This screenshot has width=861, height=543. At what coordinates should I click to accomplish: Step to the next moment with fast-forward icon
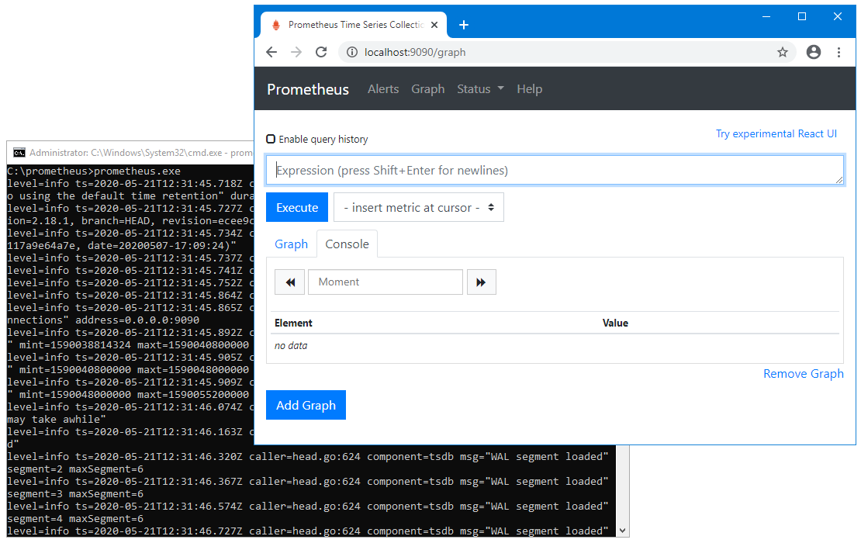[482, 282]
